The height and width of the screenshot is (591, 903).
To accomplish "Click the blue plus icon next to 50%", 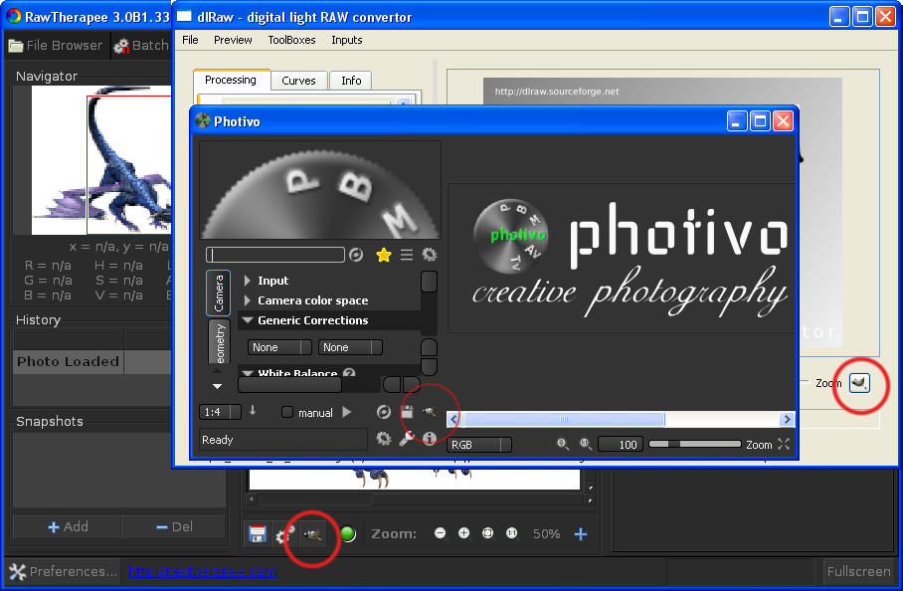I will pos(581,534).
